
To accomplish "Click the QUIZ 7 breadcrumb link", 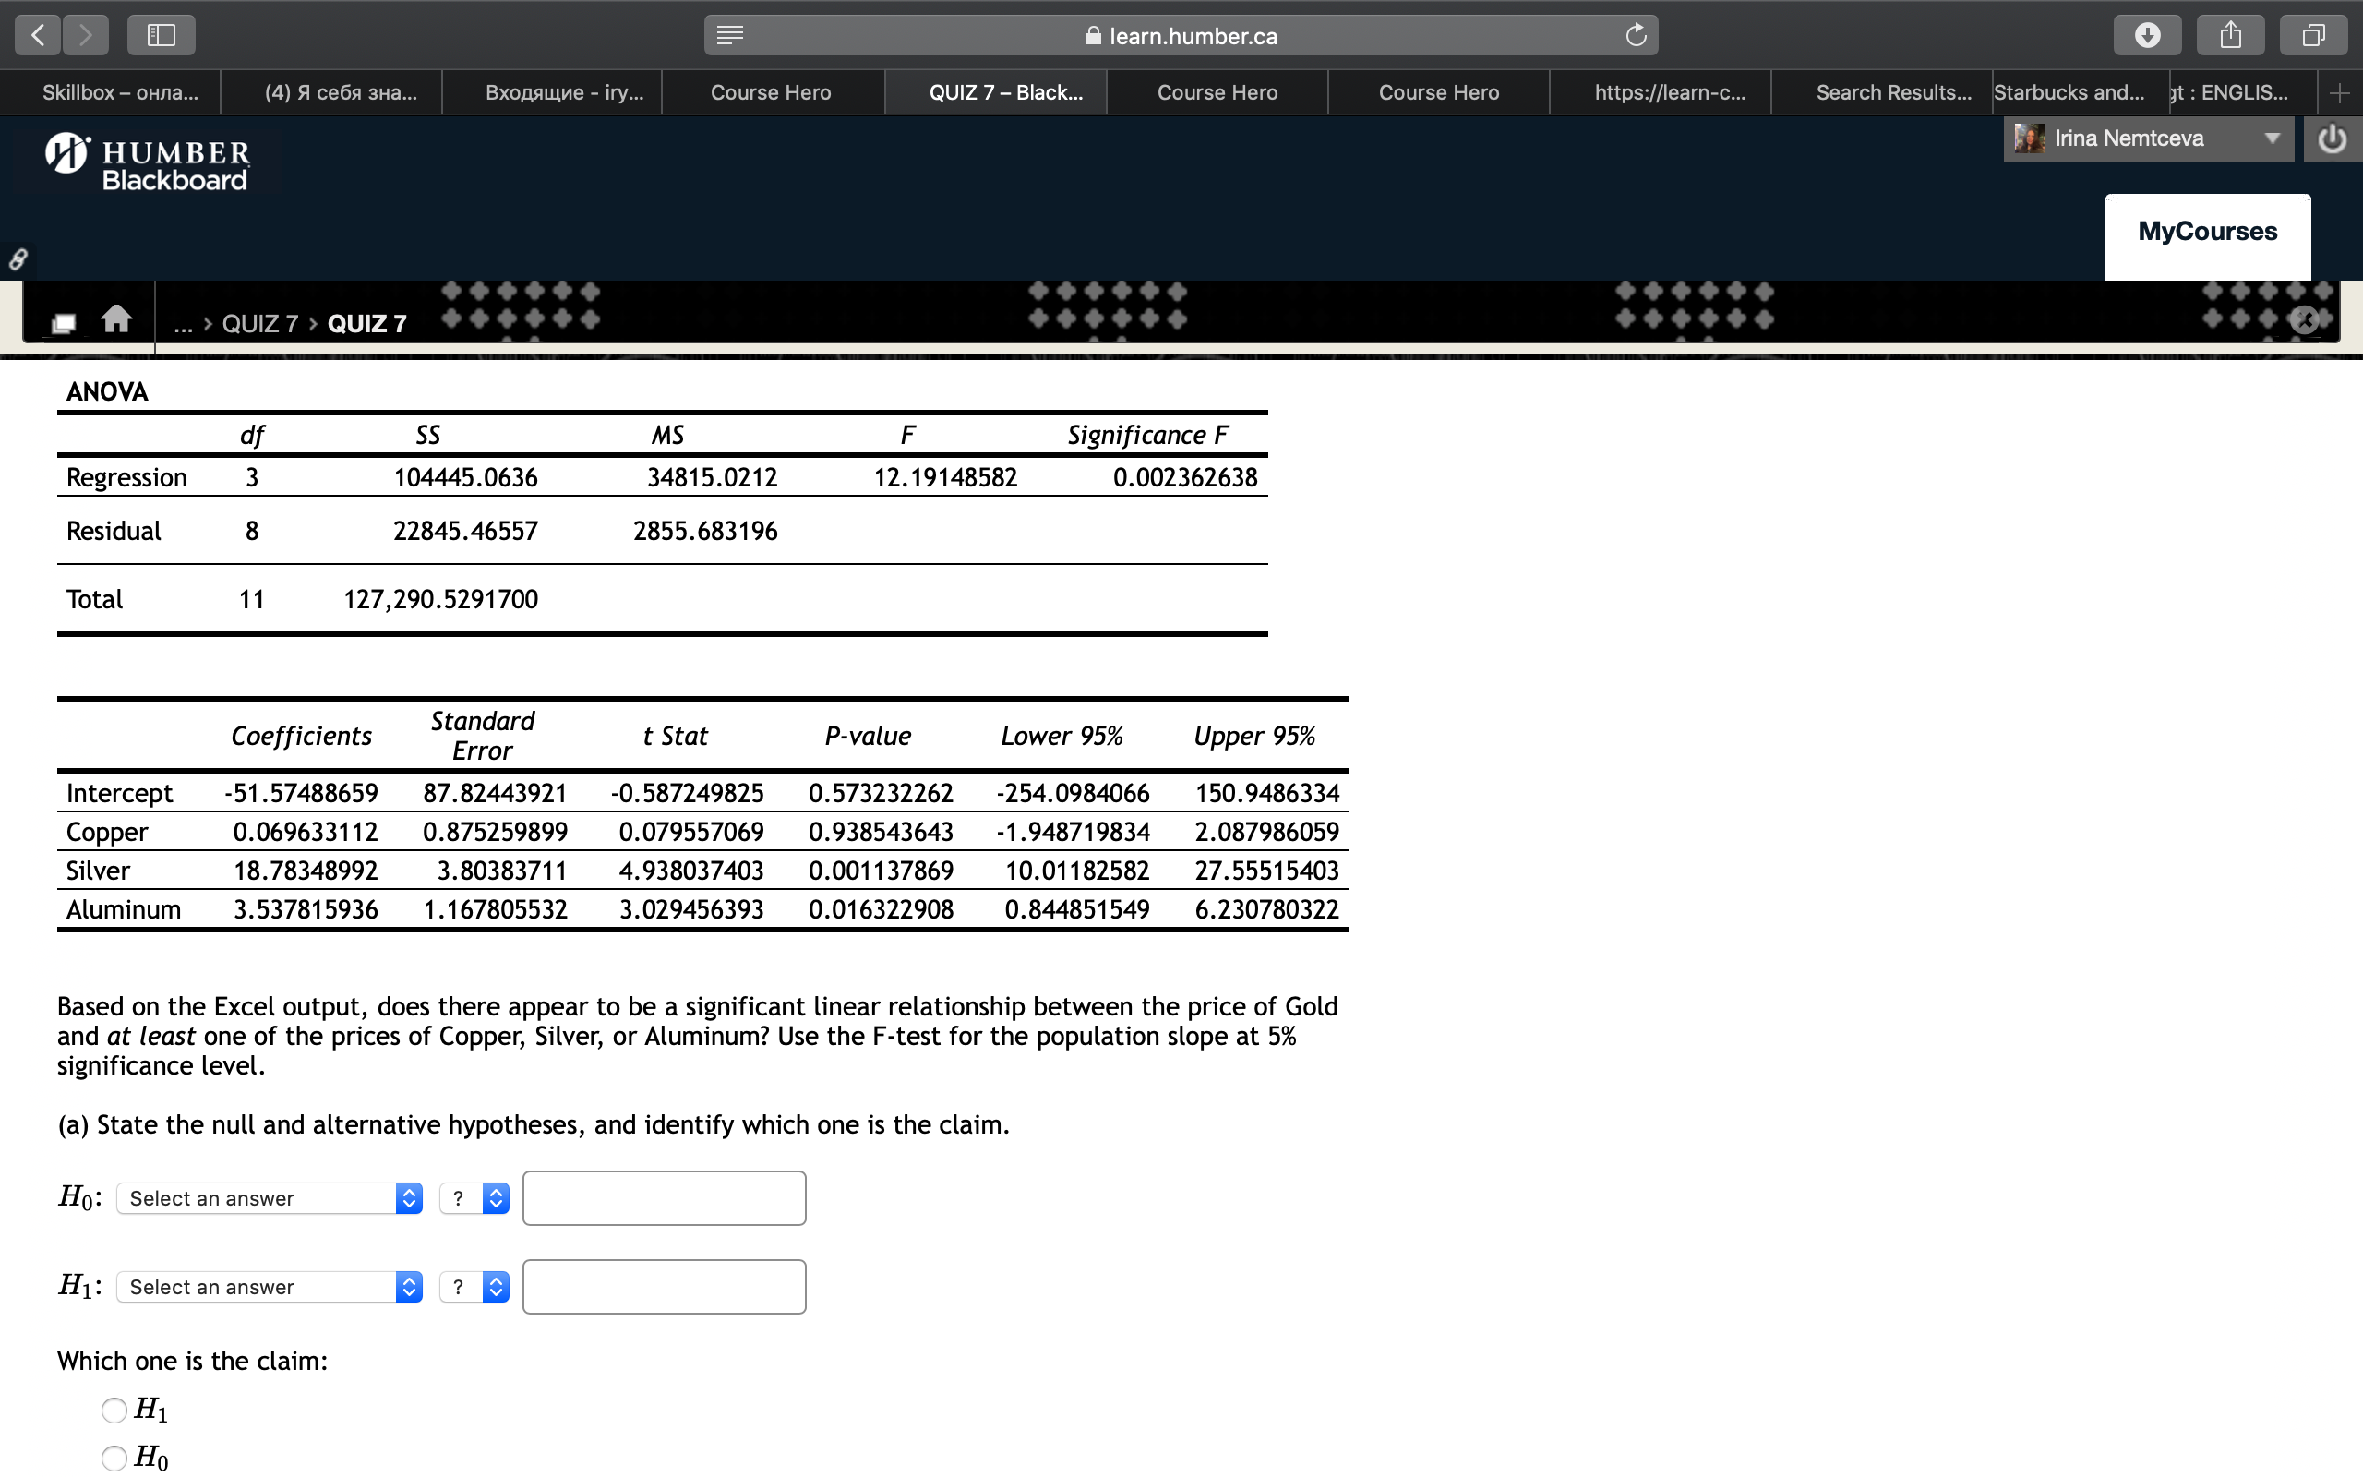I will [259, 323].
